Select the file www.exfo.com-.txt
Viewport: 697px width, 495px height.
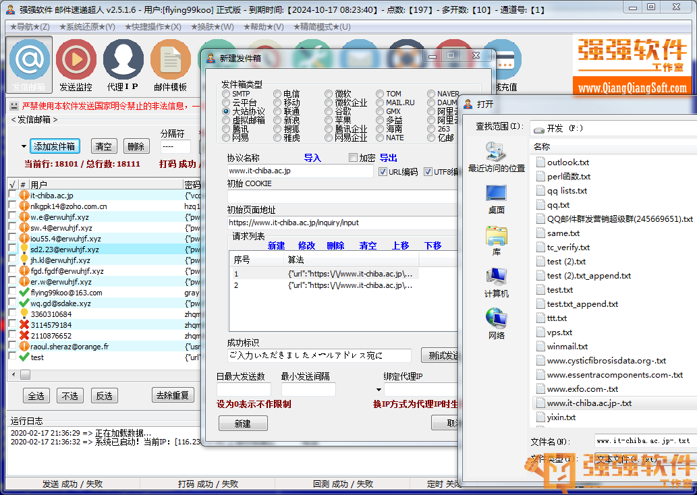[582, 389]
